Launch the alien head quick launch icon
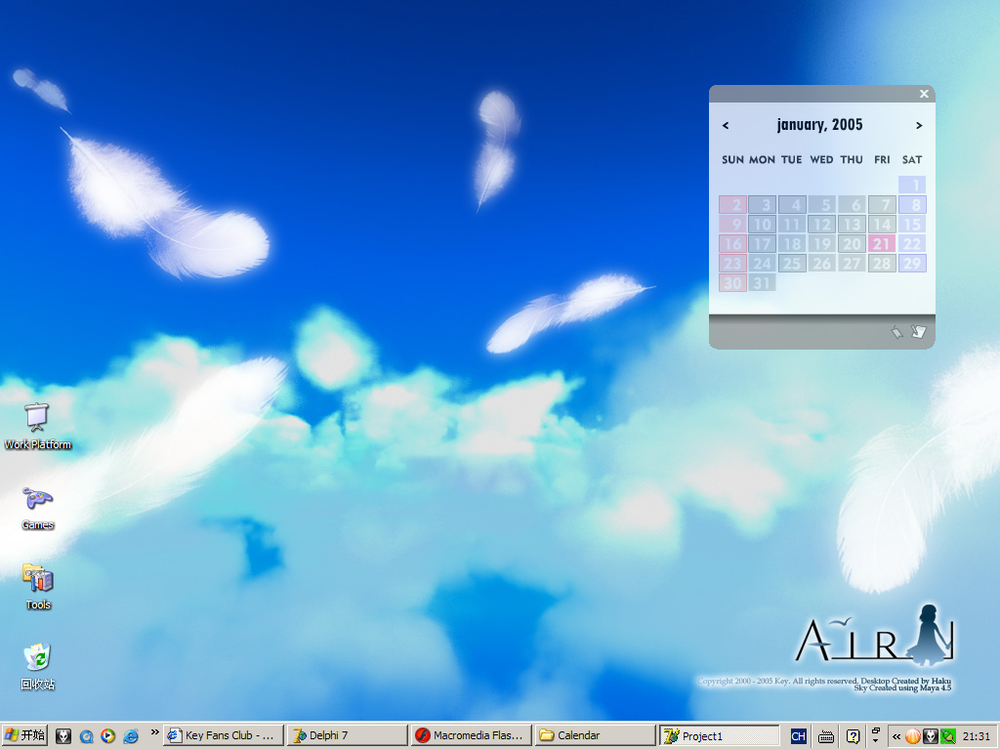 point(63,736)
